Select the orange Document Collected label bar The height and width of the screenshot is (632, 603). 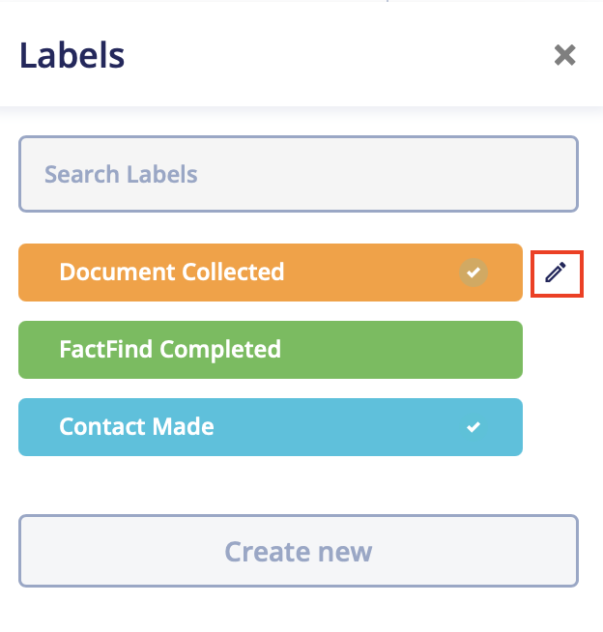(271, 273)
